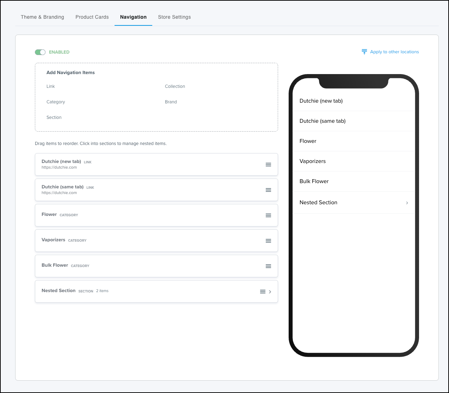Click drag handle icon on Bulk Flower row
449x393 pixels.
[268, 266]
